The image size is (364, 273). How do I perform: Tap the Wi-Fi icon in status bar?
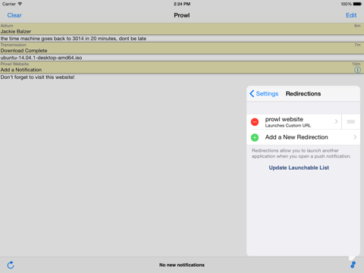click(x=20, y=4)
